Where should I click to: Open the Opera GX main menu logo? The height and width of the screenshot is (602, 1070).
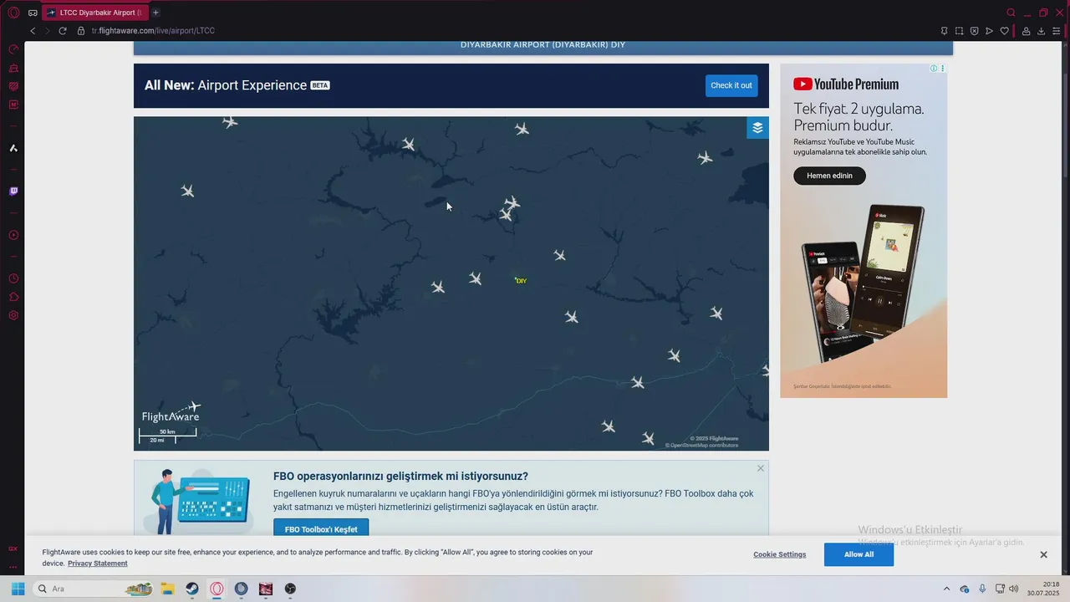pos(13,13)
